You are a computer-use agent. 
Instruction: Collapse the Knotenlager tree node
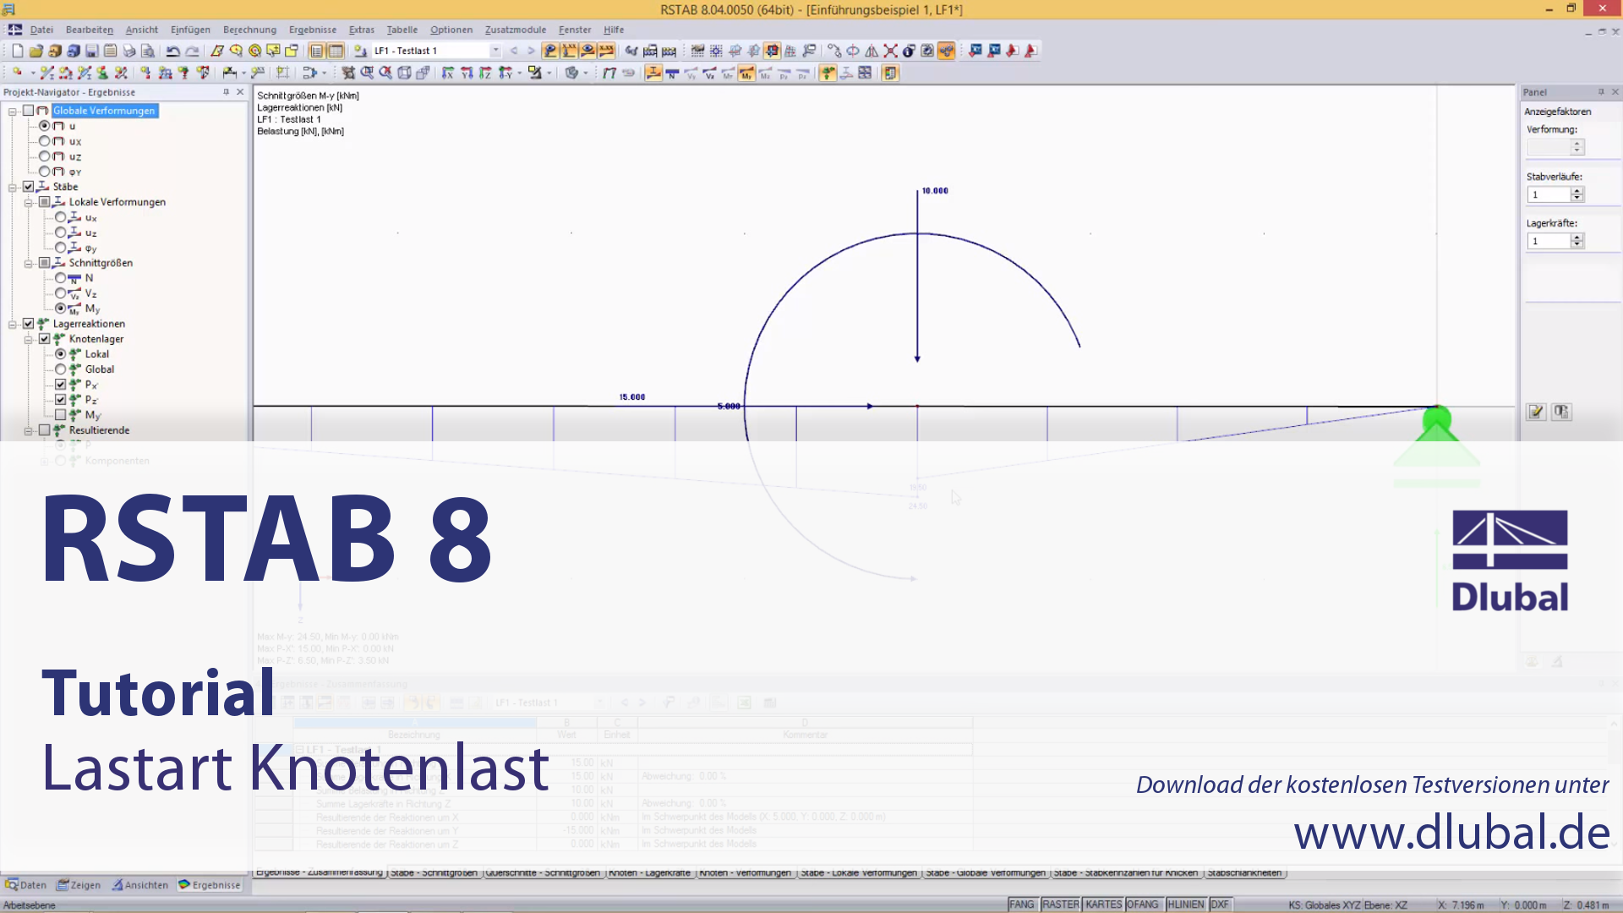click(x=29, y=339)
